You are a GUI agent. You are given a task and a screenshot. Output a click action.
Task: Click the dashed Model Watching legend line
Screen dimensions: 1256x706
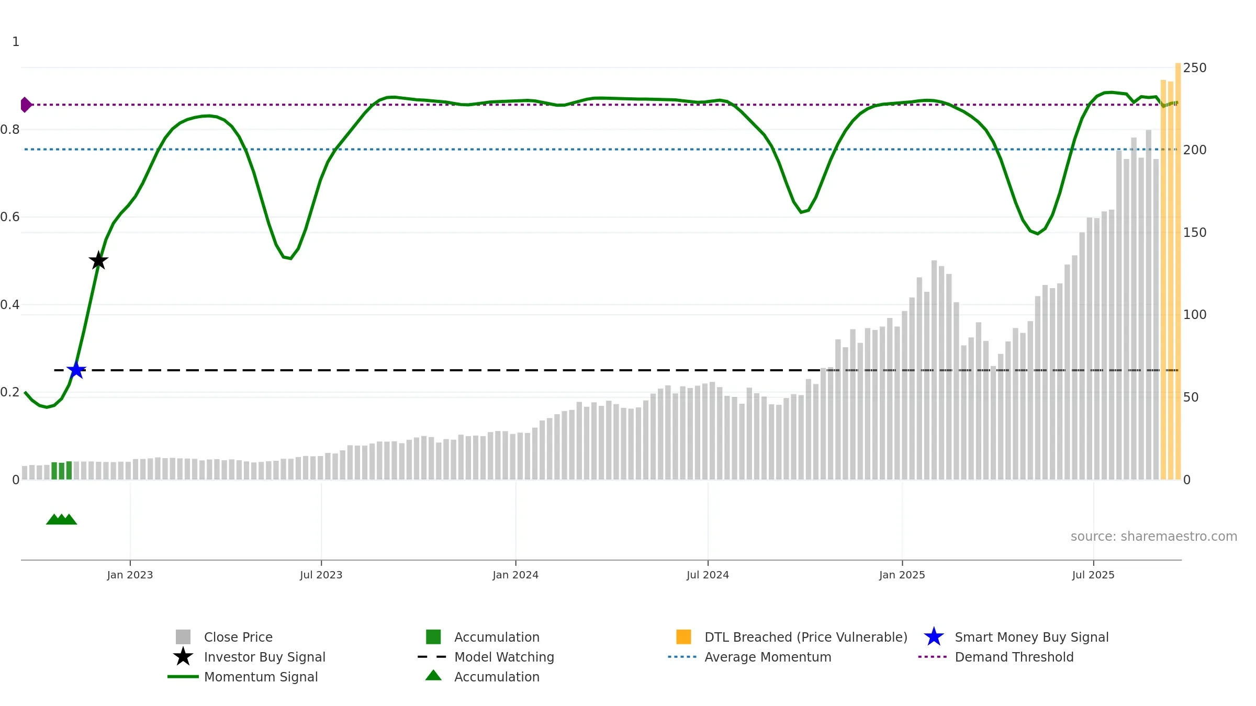[x=432, y=657]
